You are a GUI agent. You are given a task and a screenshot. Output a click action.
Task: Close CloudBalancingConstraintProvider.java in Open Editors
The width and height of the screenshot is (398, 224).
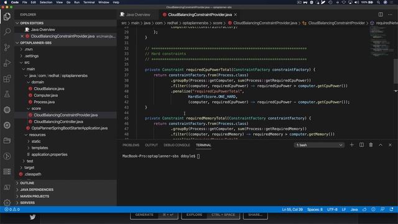(x=22, y=36)
